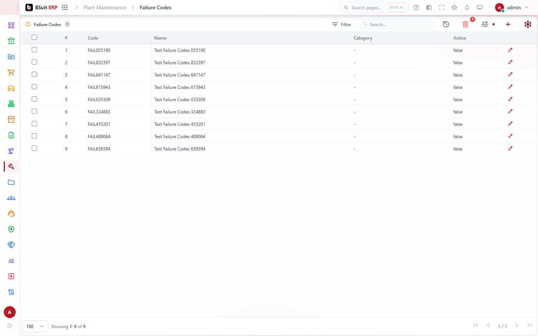
Task: Go to Plant Maintenance breadcrumb
Action: pyautogui.click(x=105, y=7)
